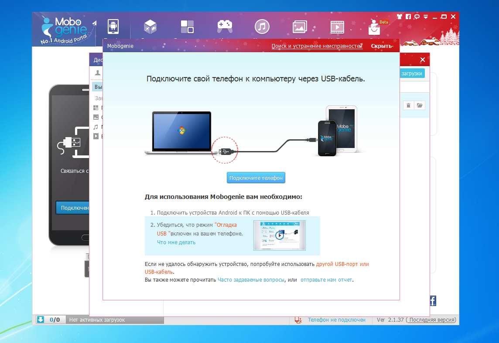Open 'Поиск и устранение неисправностей' link
The height and width of the screenshot is (343, 499).
(x=317, y=46)
